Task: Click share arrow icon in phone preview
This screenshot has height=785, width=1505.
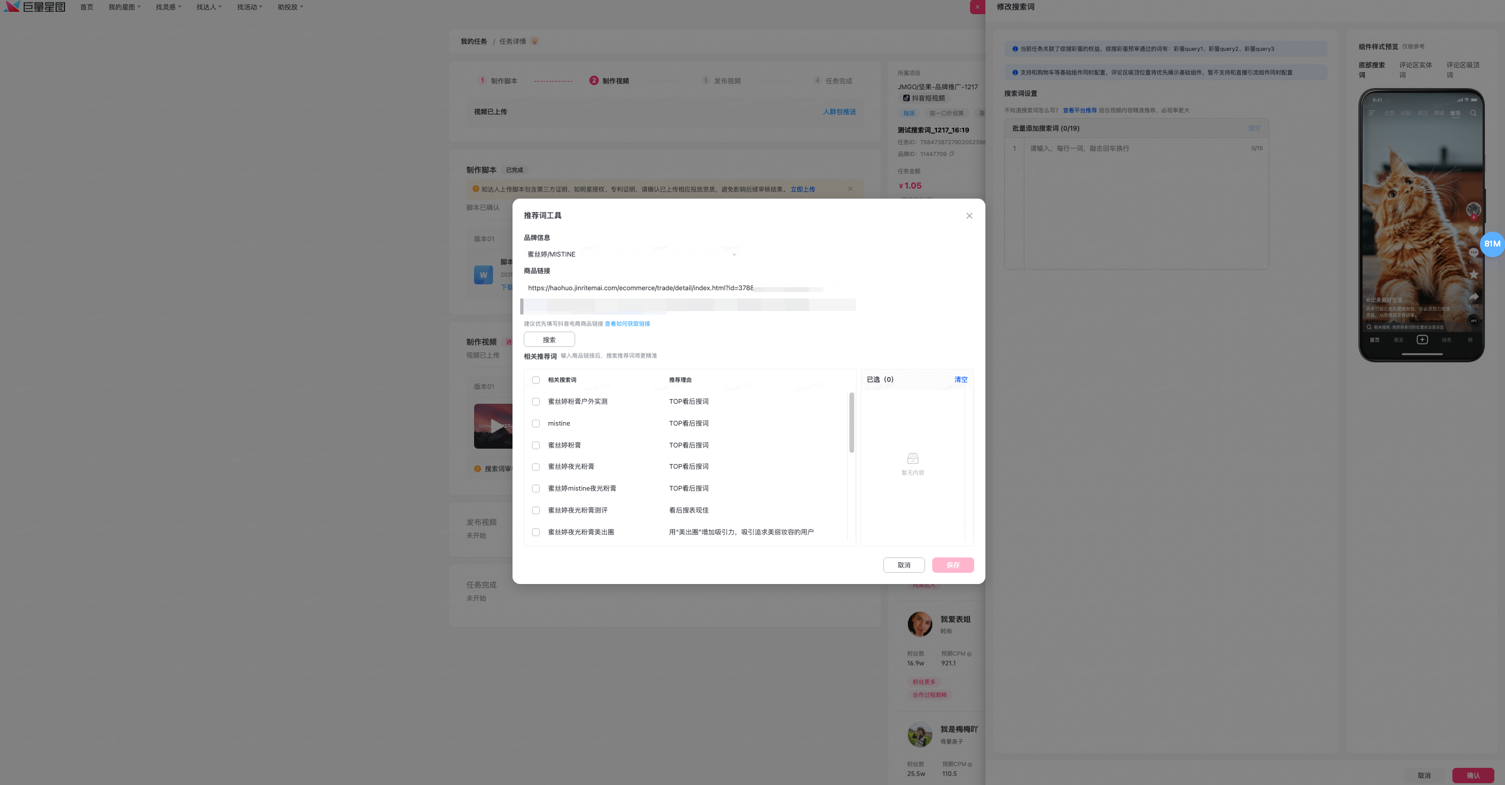Action: click(1473, 297)
